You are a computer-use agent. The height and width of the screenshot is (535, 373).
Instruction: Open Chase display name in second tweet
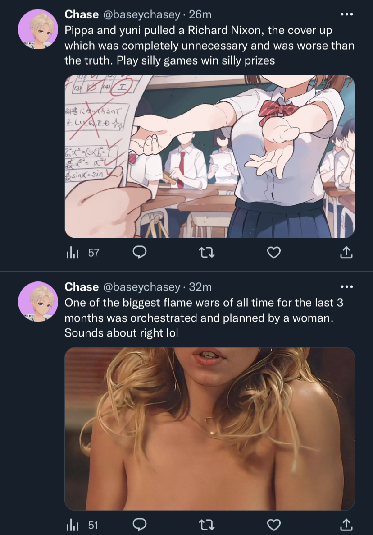[82, 286]
